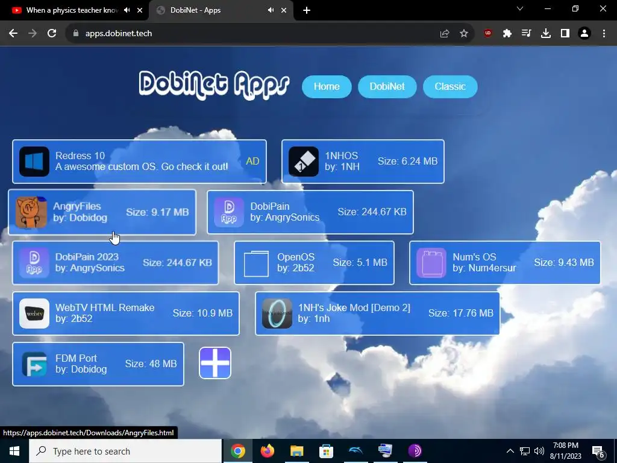This screenshot has width=617, height=463.
Task: Mute the DobiNet tab audio icon
Action: pos(271,10)
